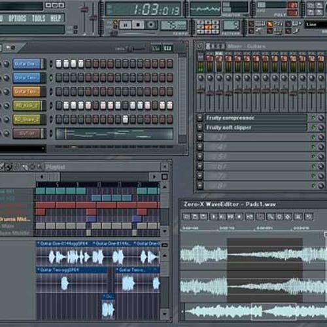Image resolution: width=327 pixels, height=327 pixels.
Task: Click the orange center pattern selector button
Action: [208, 27]
